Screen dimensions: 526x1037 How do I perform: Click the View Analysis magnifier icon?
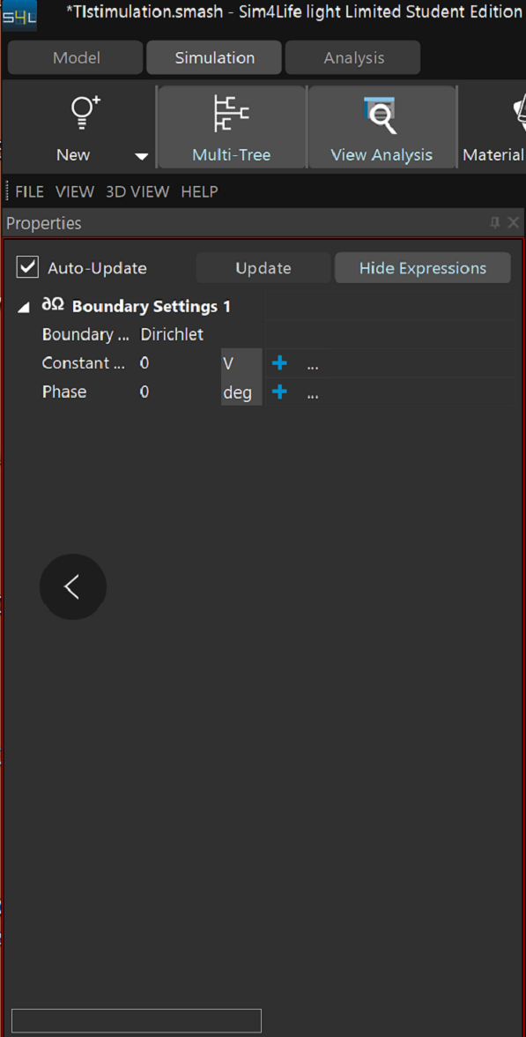381,115
